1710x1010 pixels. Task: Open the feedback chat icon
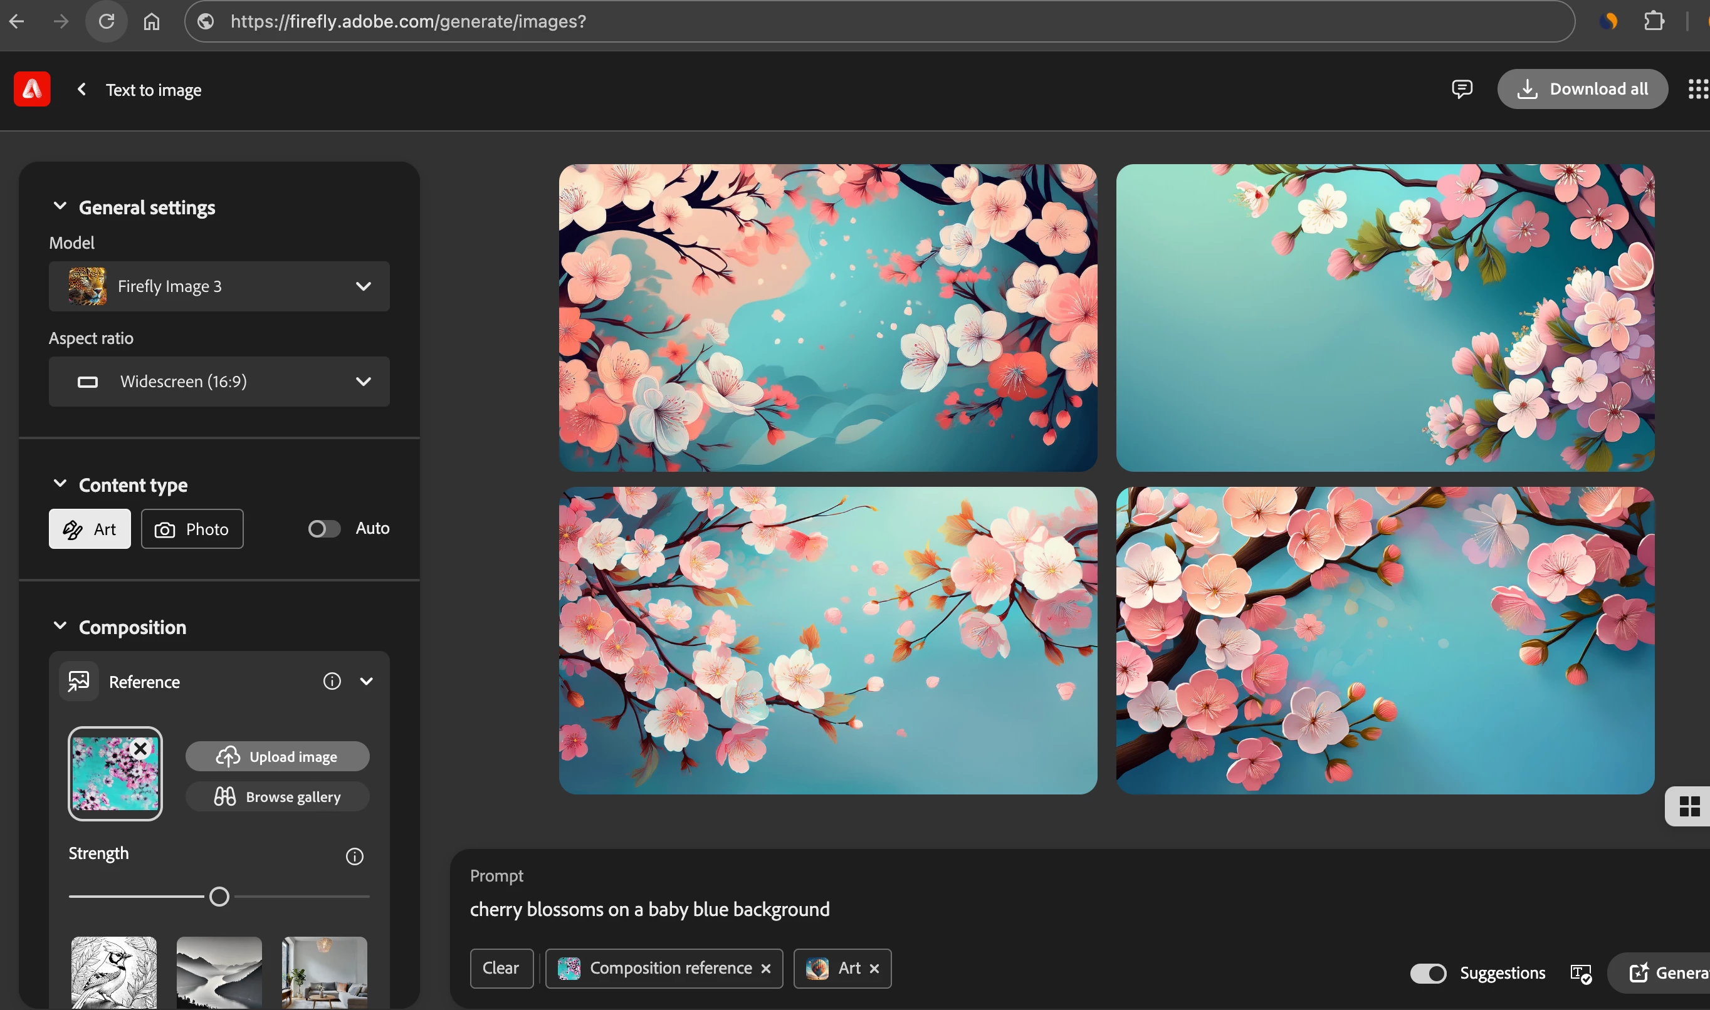coord(1462,89)
